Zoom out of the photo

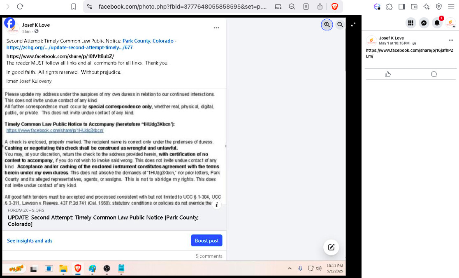(x=340, y=25)
